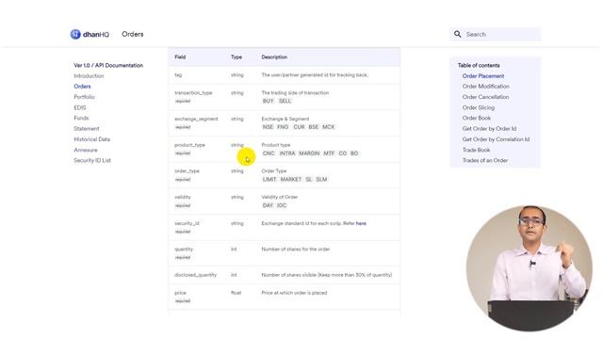Follow the 'here' link for security_id
This screenshot has width=603, height=339.
(361, 223)
